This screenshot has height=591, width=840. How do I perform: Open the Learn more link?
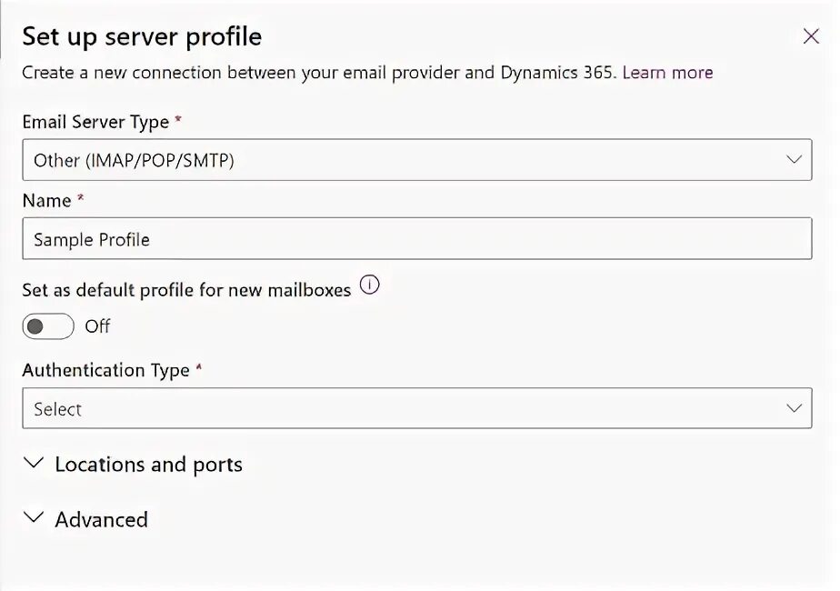pyautogui.click(x=667, y=73)
